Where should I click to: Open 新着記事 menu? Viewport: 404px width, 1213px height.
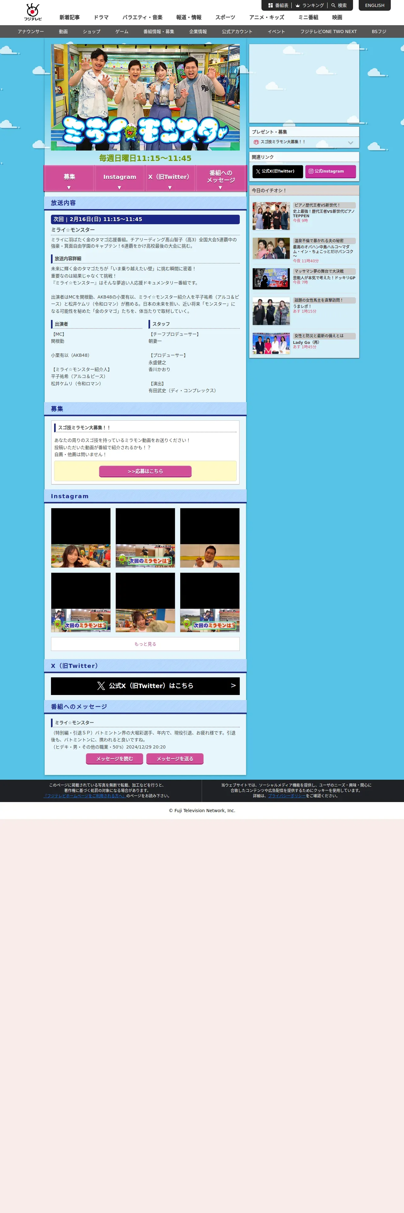[x=69, y=17]
